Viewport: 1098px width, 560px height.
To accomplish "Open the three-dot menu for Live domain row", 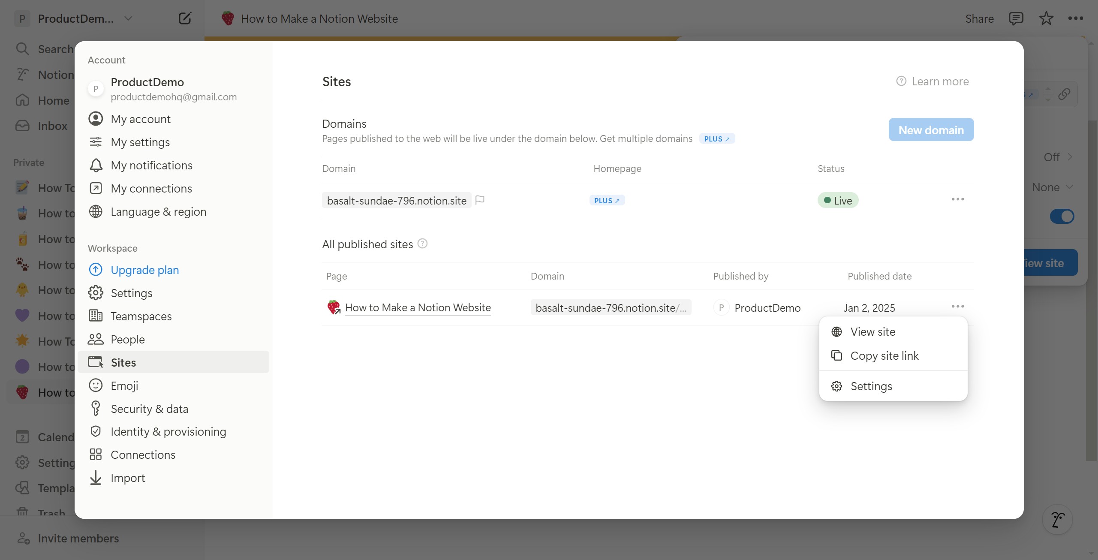I will pos(957,199).
